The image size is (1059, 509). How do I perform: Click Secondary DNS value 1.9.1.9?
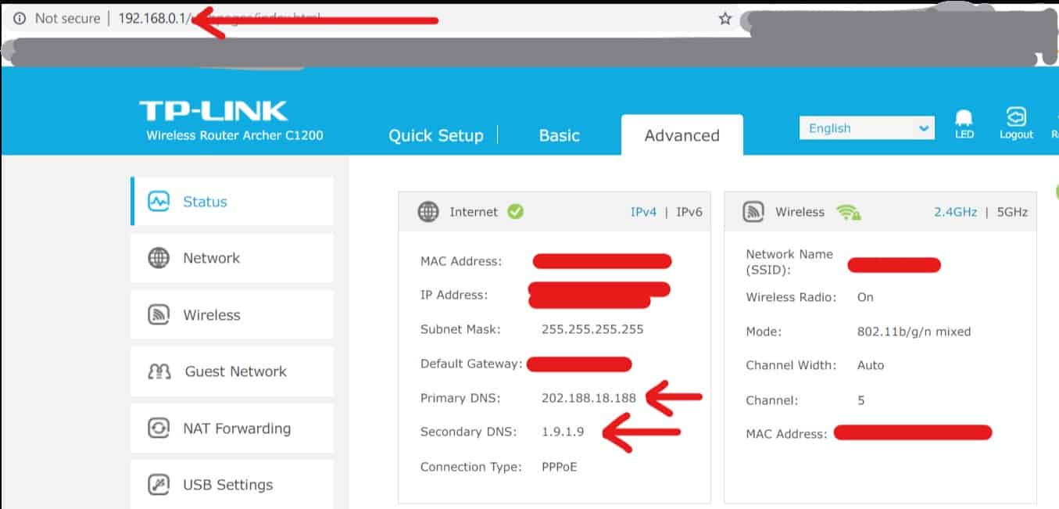pyautogui.click(x=562, y=432)
